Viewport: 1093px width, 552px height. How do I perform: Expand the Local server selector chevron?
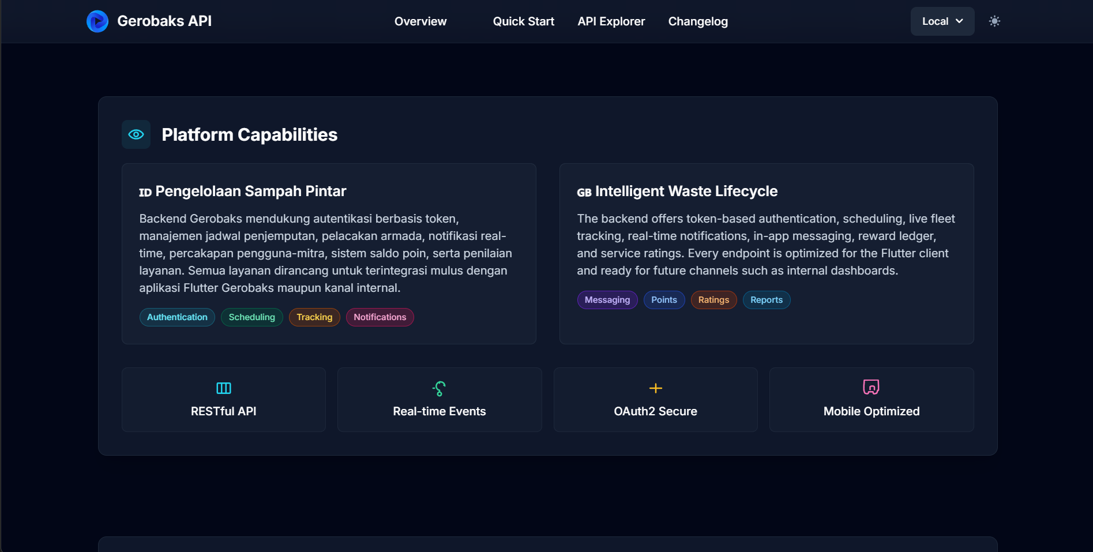pos(959,21)
